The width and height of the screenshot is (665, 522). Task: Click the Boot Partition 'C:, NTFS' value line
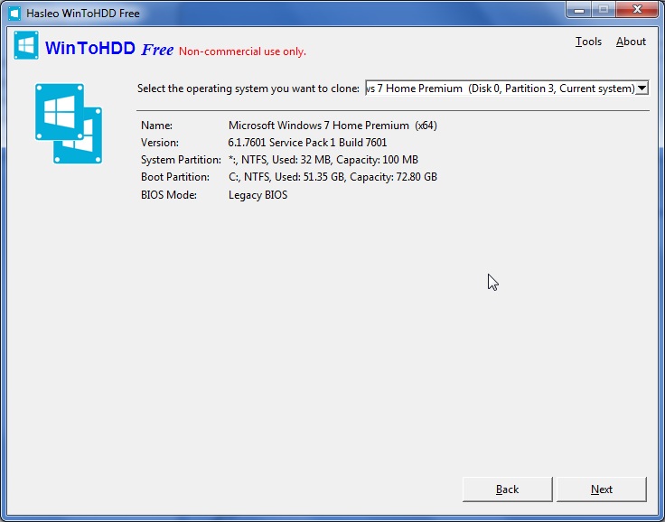coord(332,177)
